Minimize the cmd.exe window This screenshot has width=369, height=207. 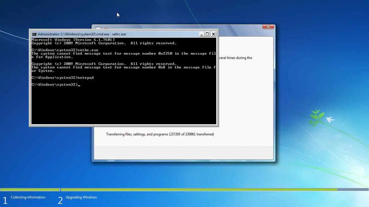[202, 34]
